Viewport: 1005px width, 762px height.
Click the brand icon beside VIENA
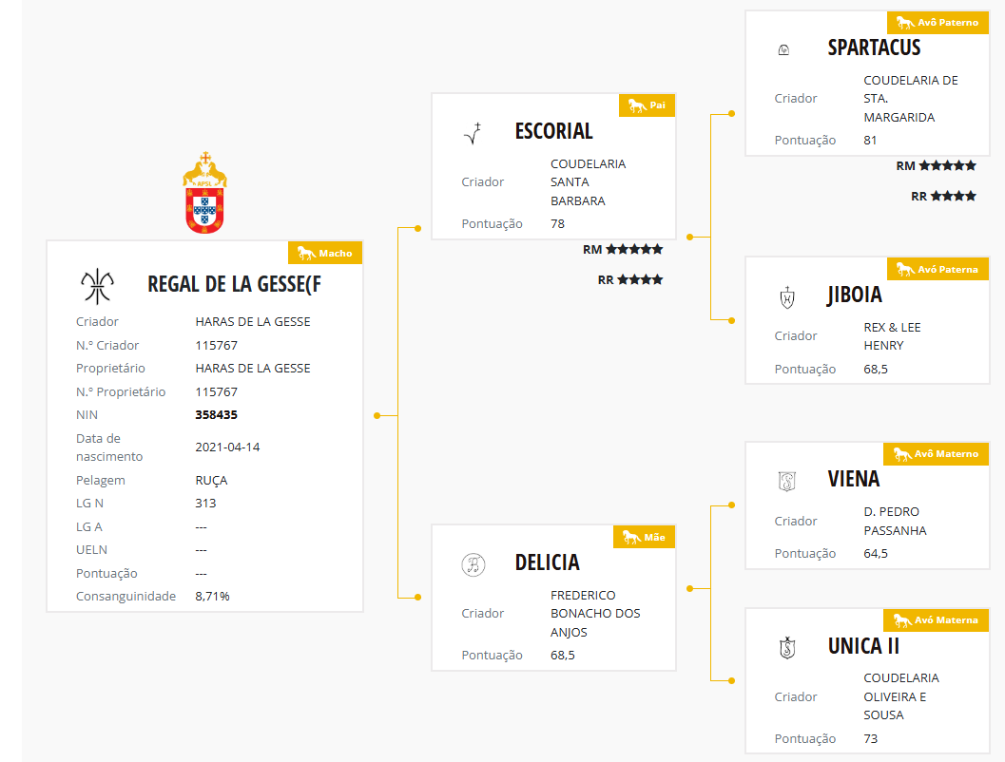(x=786, y=481)
